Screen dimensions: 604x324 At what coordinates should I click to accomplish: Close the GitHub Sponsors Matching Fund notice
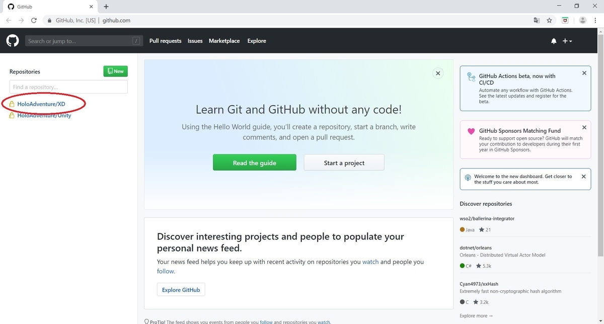(584, 128)
